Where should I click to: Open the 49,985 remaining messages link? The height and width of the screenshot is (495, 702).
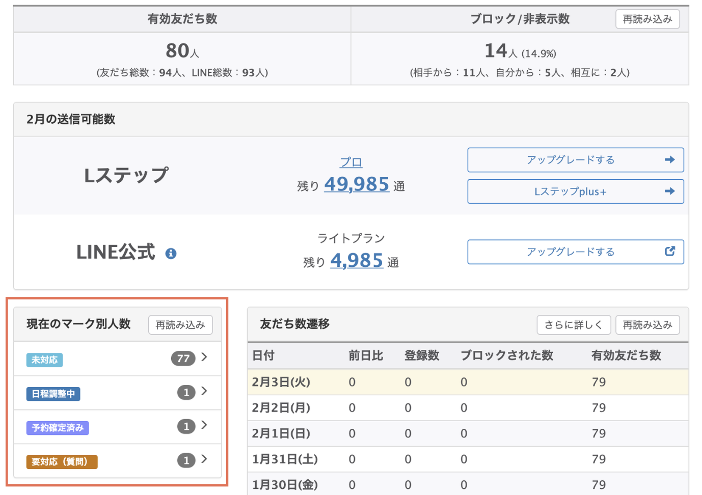[x=356, y=184]
